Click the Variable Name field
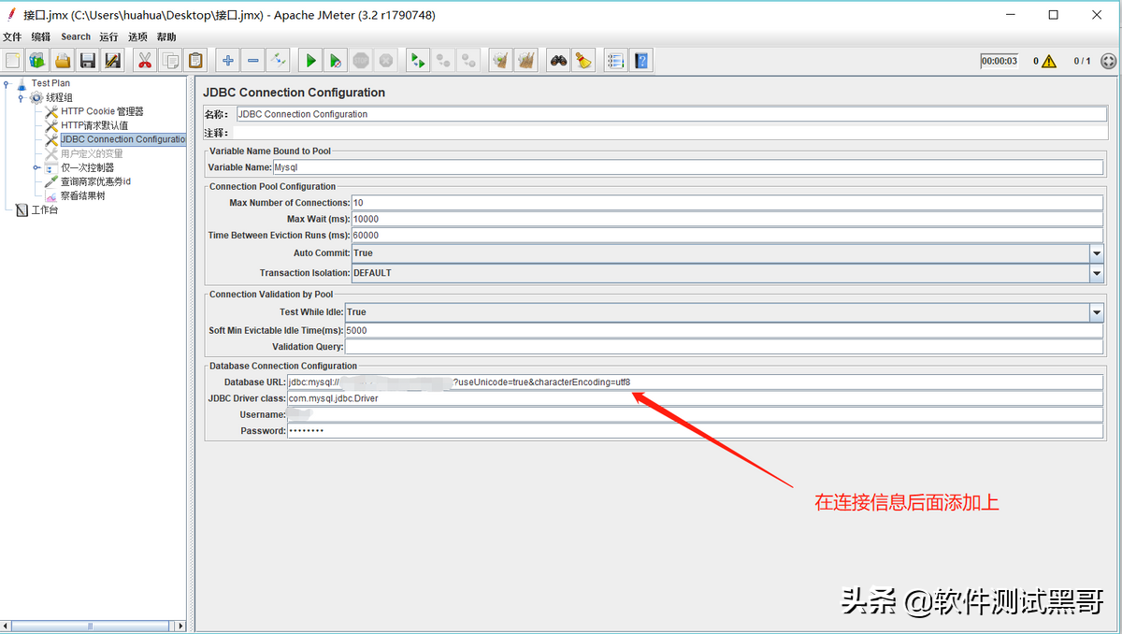This screenshot has height=634, width=1122. coord(688,168)
